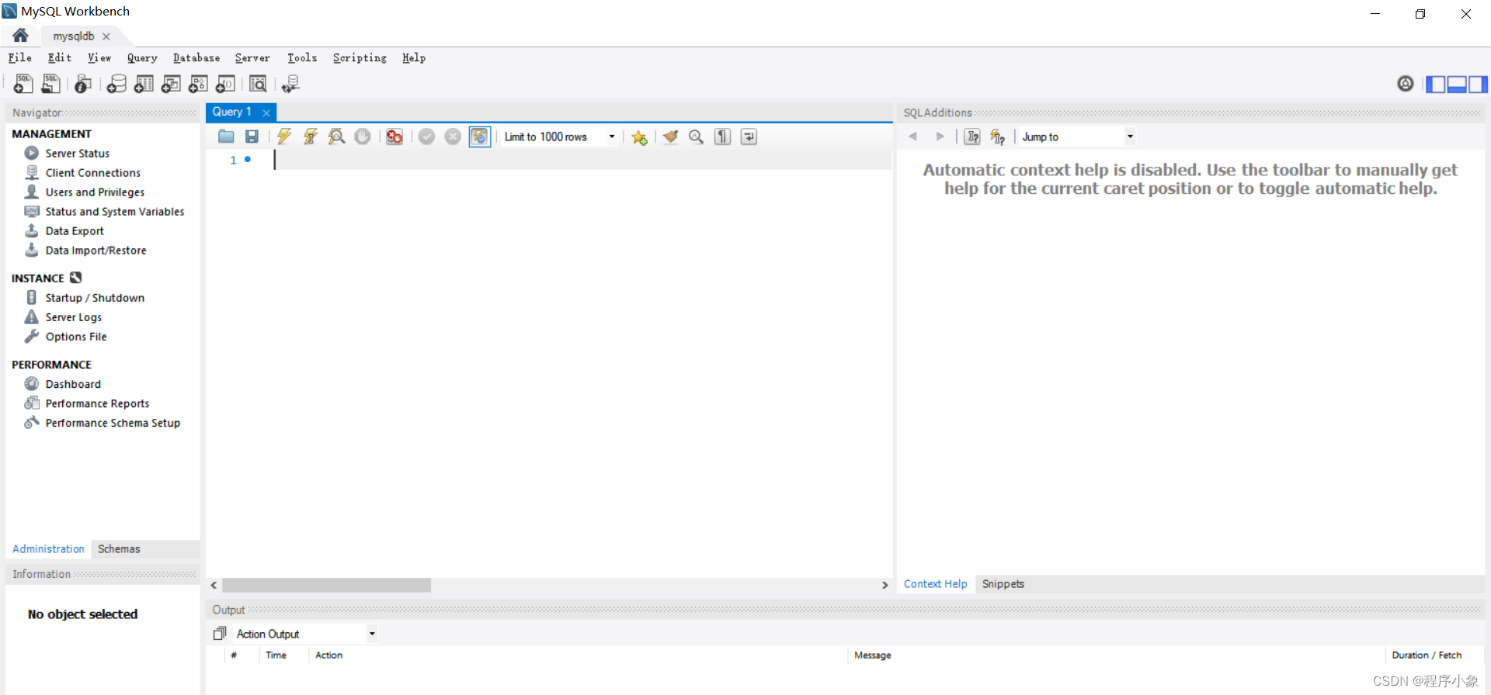This screenshot has width=1491, height=695.
Task: Go back in context help
Action: coord(913,137)
